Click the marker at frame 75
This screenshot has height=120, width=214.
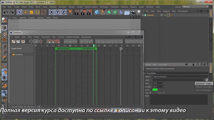pos(121,49)
